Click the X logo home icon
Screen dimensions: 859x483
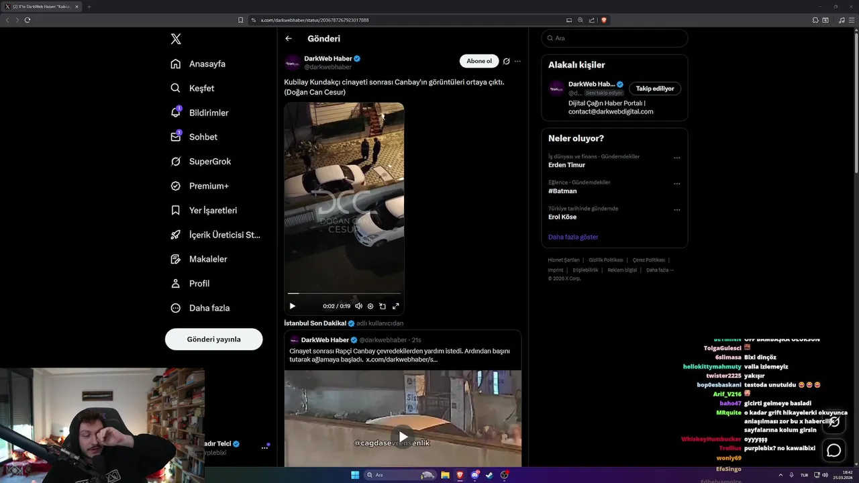coord(176,39)
